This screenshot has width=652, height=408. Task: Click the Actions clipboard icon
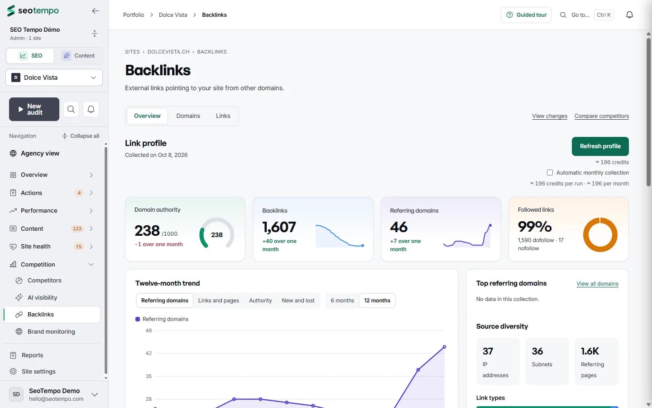click(13, 193)
